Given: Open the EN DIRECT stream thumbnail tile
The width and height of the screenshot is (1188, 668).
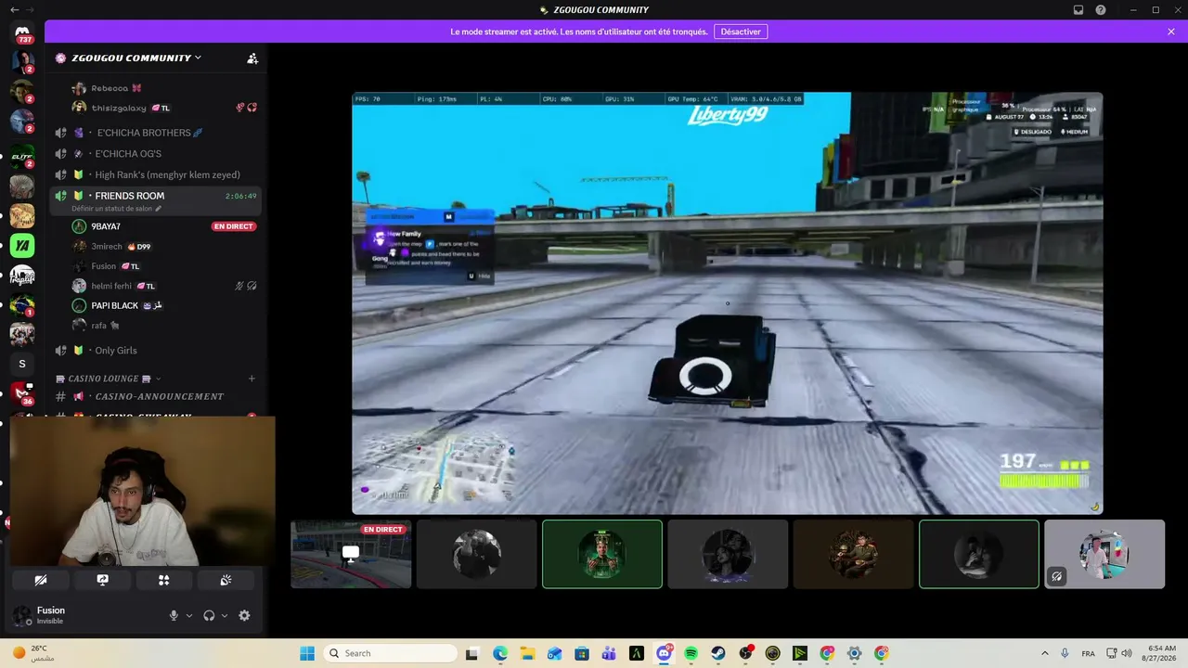Looking at the screenshot, I should (351, 554).
